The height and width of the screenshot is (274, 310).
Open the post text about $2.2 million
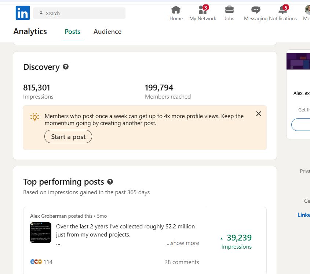[125, 230]
